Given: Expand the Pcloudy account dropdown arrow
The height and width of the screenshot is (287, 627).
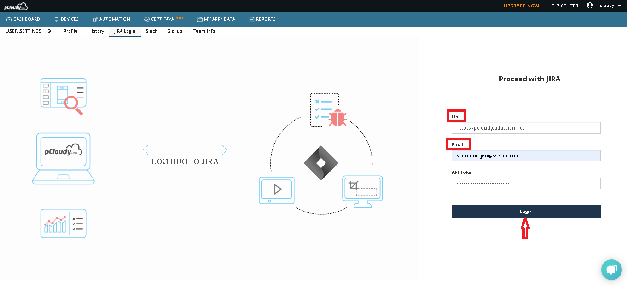Looking at the screenshot, I should pos(619,6).
